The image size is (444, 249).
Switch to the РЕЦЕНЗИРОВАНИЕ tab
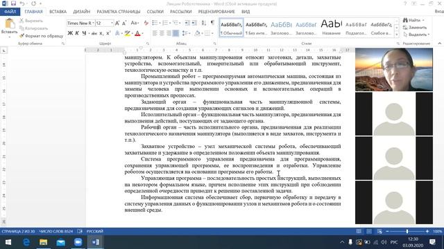(x=216, y=12)
